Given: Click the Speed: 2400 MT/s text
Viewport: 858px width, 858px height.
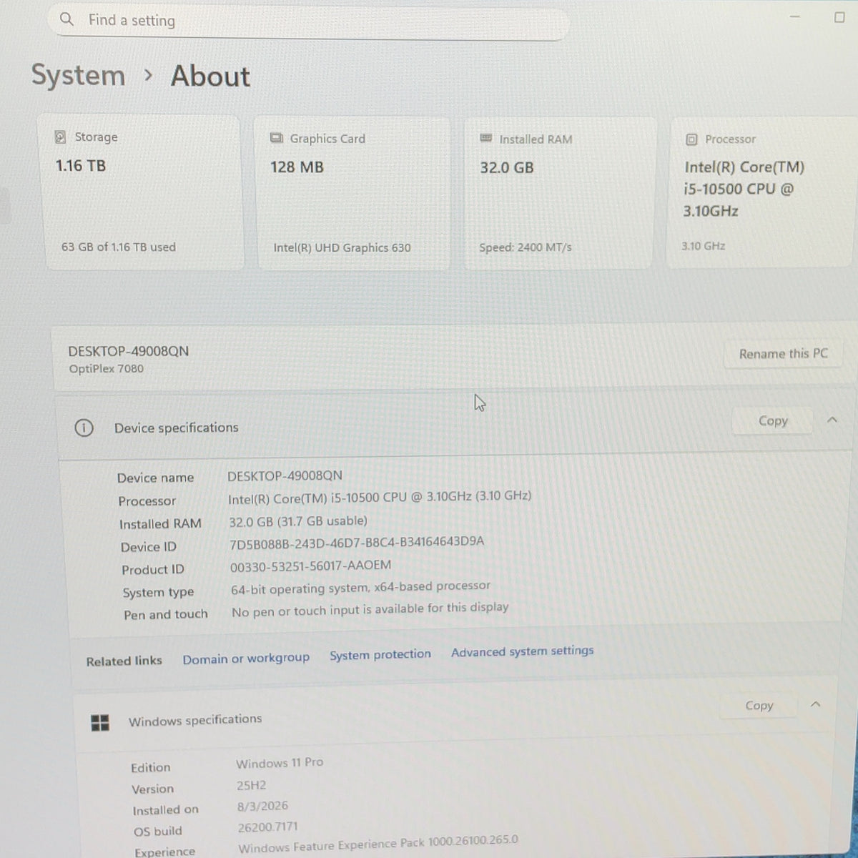Looking at the screenshot, I should tap(526, 247).
